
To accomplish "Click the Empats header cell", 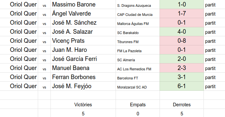I will [x=138, y=104].
